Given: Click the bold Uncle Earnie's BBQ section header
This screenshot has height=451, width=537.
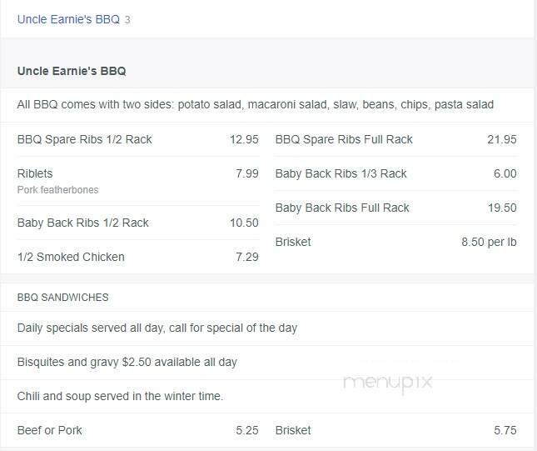Looking at the screenshot, I should 72,71.
